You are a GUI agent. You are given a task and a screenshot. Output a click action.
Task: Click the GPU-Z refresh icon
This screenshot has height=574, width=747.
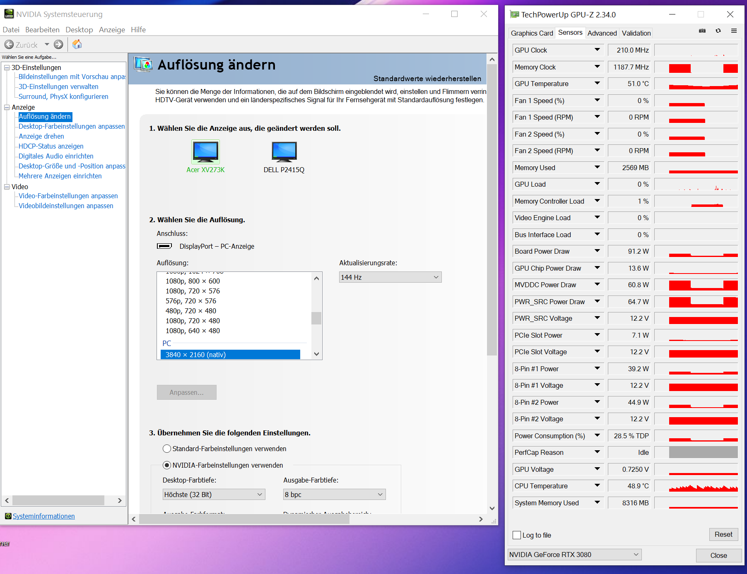[x=718, y=31]
